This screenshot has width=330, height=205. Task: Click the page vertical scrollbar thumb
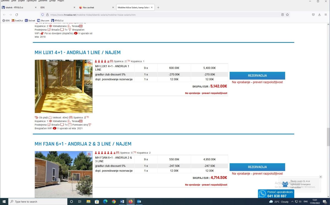point(328,137)
